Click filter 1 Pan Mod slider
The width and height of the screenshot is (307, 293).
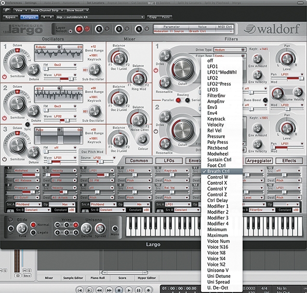click(287, 78)
